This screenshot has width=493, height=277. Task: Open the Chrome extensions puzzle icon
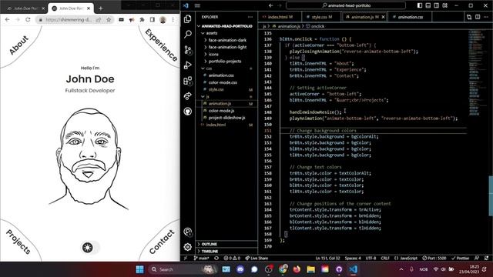point(142,19)
